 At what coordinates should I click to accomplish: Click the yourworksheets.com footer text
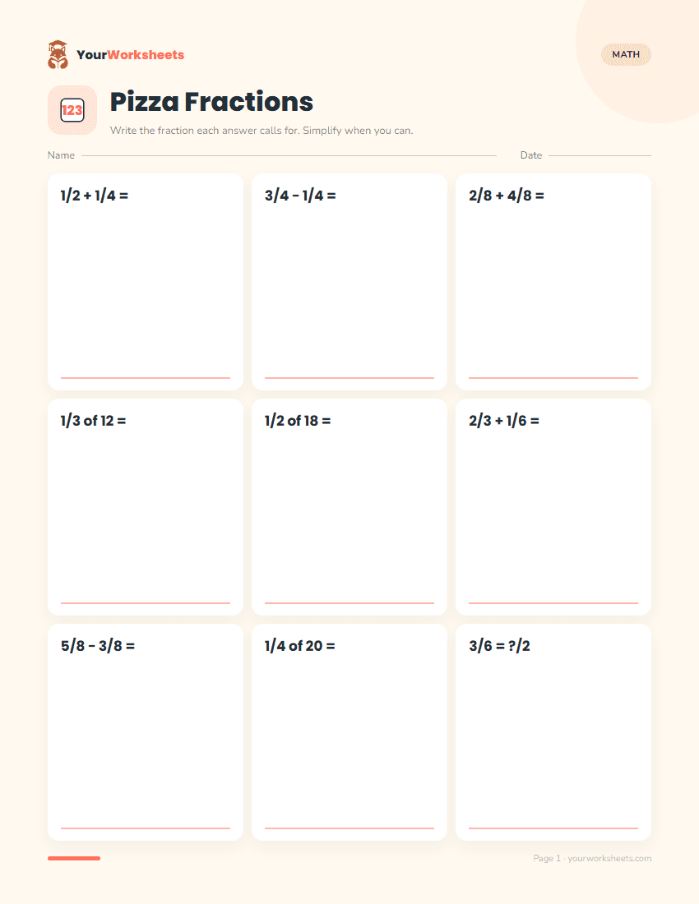pos(609,859)
